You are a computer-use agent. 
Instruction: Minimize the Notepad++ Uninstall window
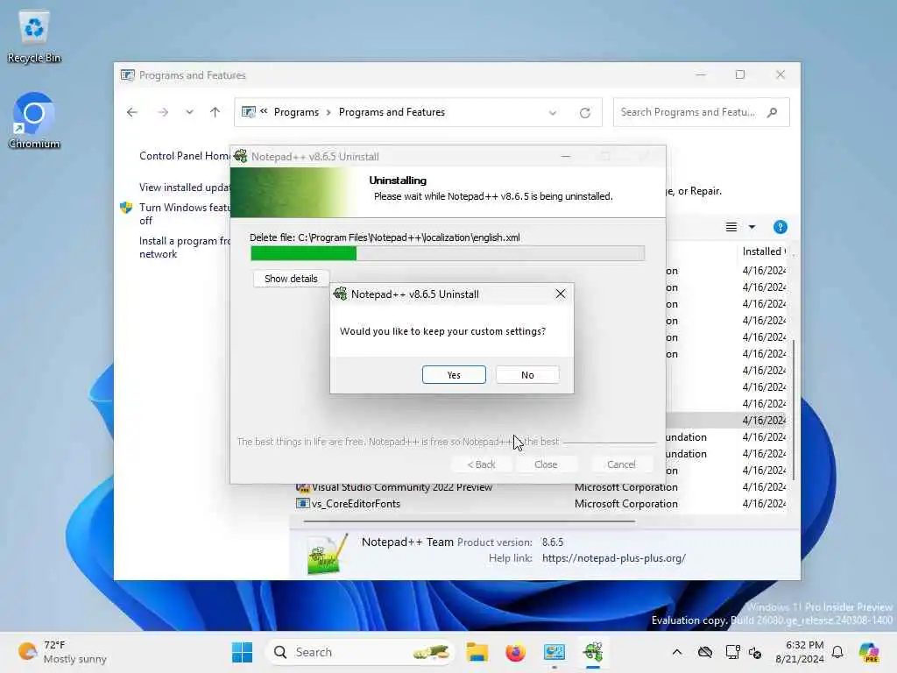coord(565,156)
